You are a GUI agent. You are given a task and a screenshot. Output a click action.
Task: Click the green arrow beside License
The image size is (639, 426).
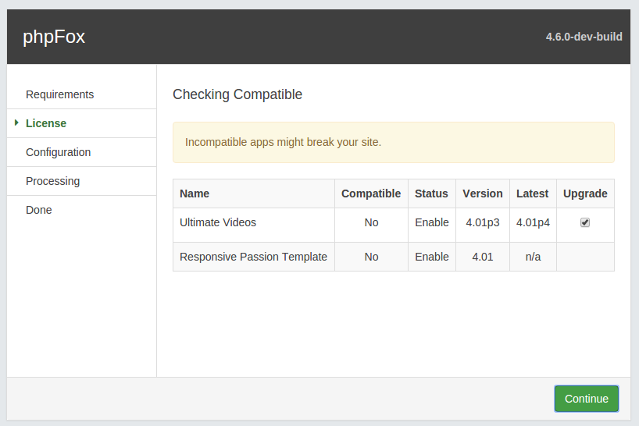click(16, 122)
